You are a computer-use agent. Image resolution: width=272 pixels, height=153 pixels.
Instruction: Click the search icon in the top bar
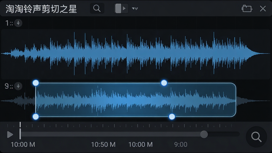pos(97,8)
